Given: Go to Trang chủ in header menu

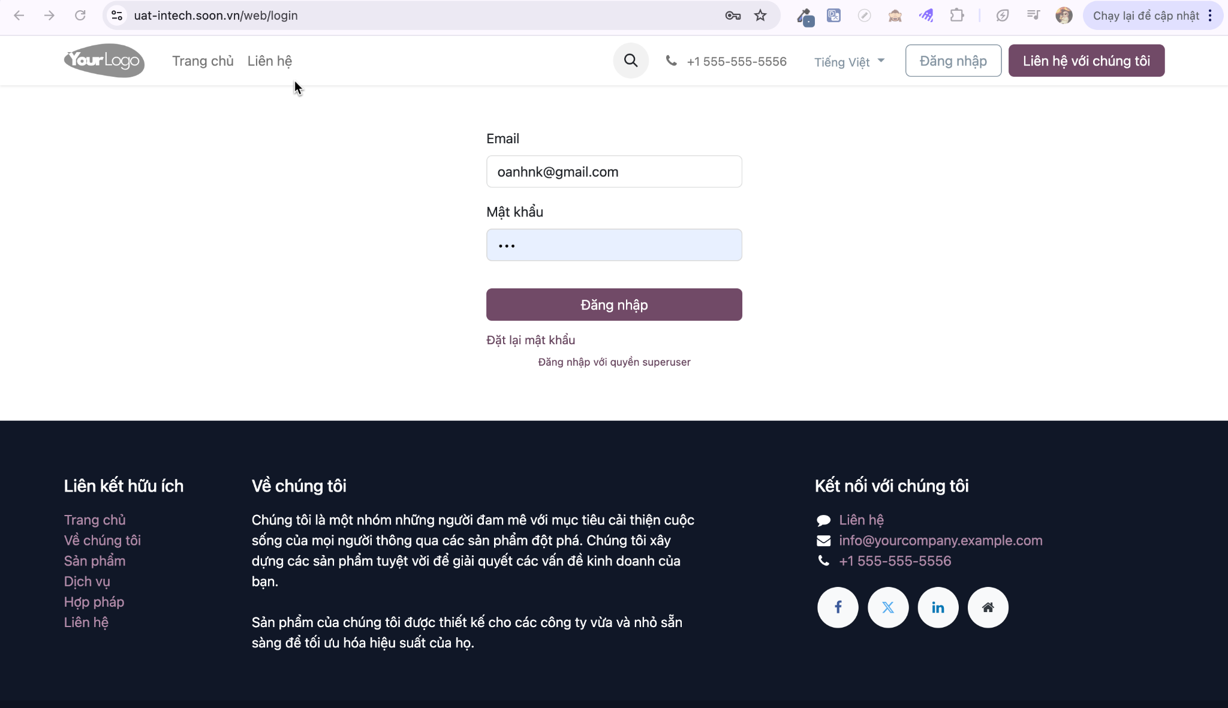Looking at the screenshot, I should point(203,61).
